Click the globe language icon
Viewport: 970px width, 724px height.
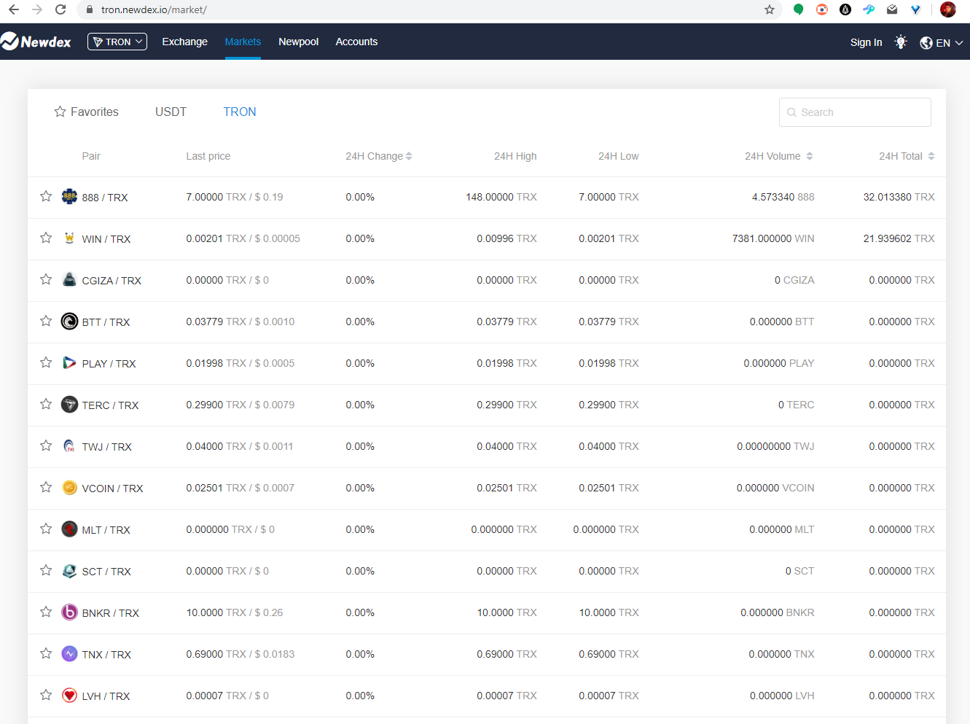pyautogui.click(x=926, y=42)
